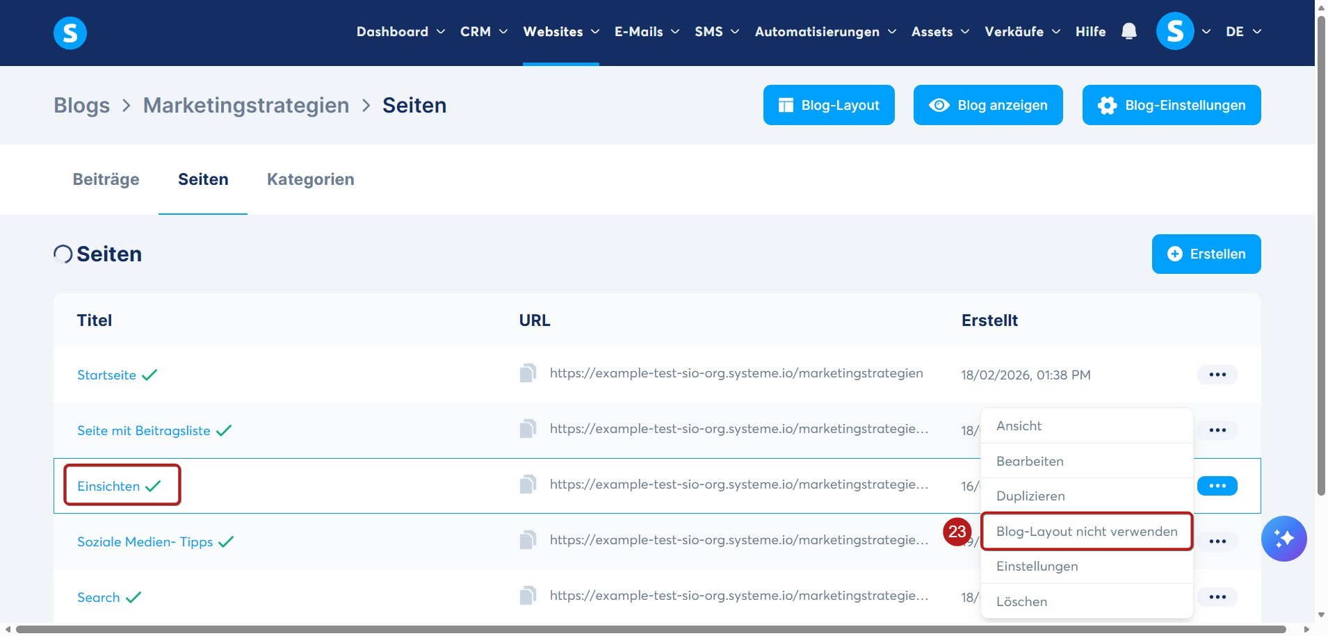The height and width of the screenshot is (636, 1328).
Task: Open the Automatisierungen dropdown
Action: [825, 32]
